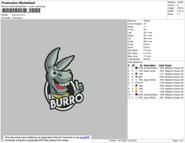
Task: Click code 1363 in the stop sequence
Action: coord(162,77)
